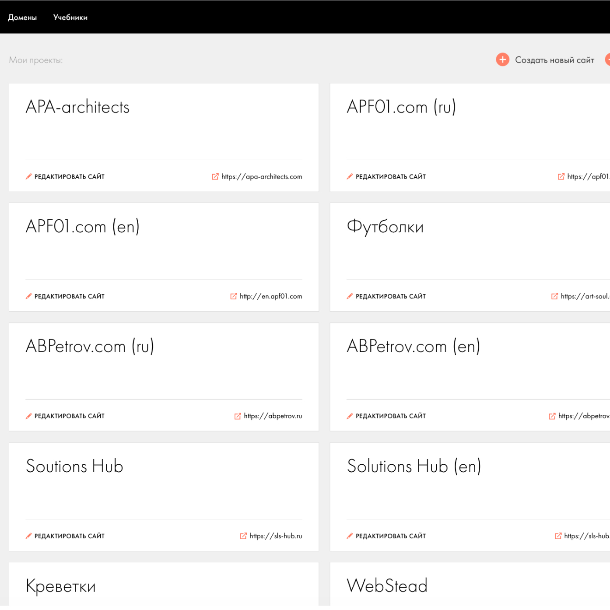Open the Soutions Hub project title

pyautogui.click(x=74, y=466)
